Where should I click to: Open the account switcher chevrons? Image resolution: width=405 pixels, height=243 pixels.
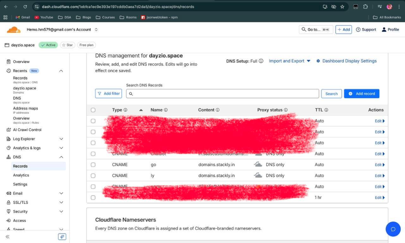click(96, 30)
